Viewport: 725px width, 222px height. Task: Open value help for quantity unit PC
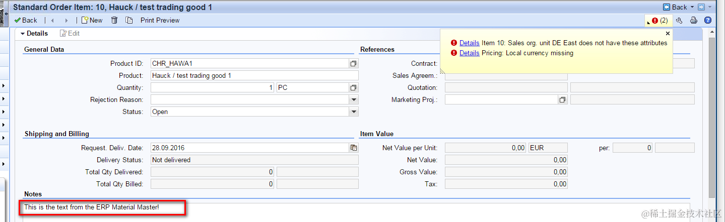coord(354,88)
